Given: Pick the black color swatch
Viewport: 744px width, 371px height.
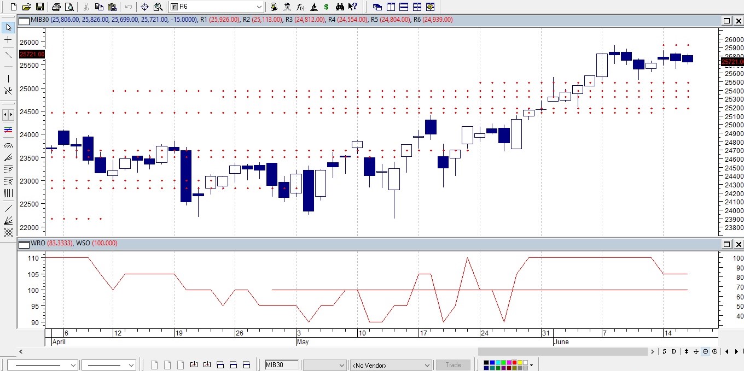Looking at the screenshot, I should (x=486, y=362).
